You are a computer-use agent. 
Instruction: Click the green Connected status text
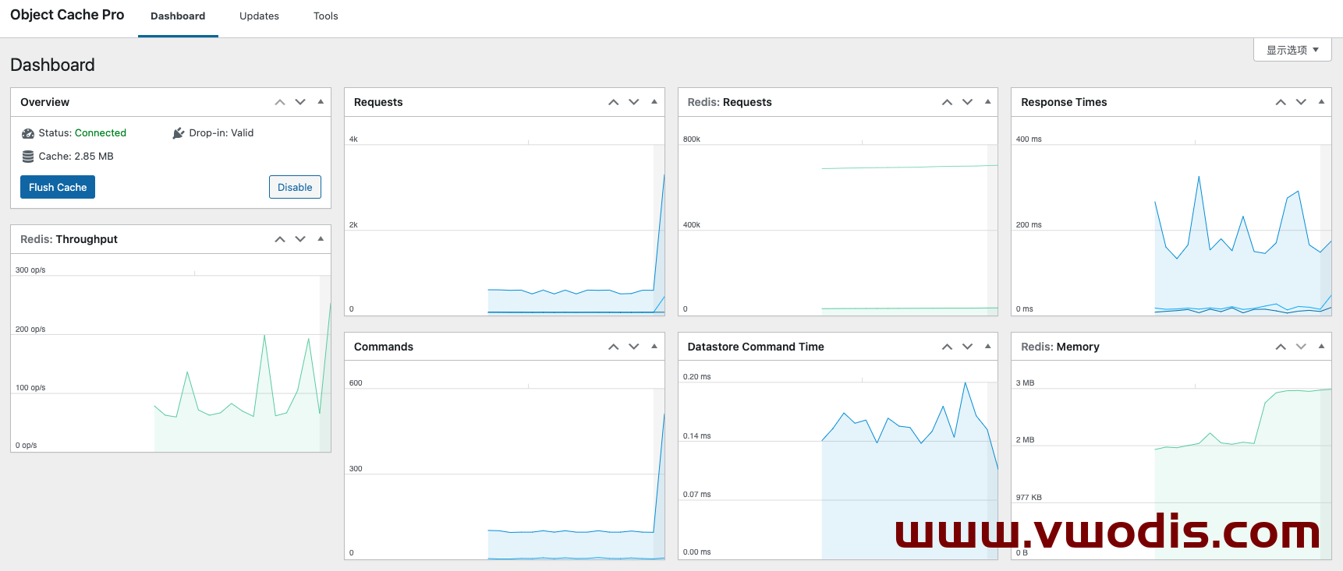coord(101,133)
